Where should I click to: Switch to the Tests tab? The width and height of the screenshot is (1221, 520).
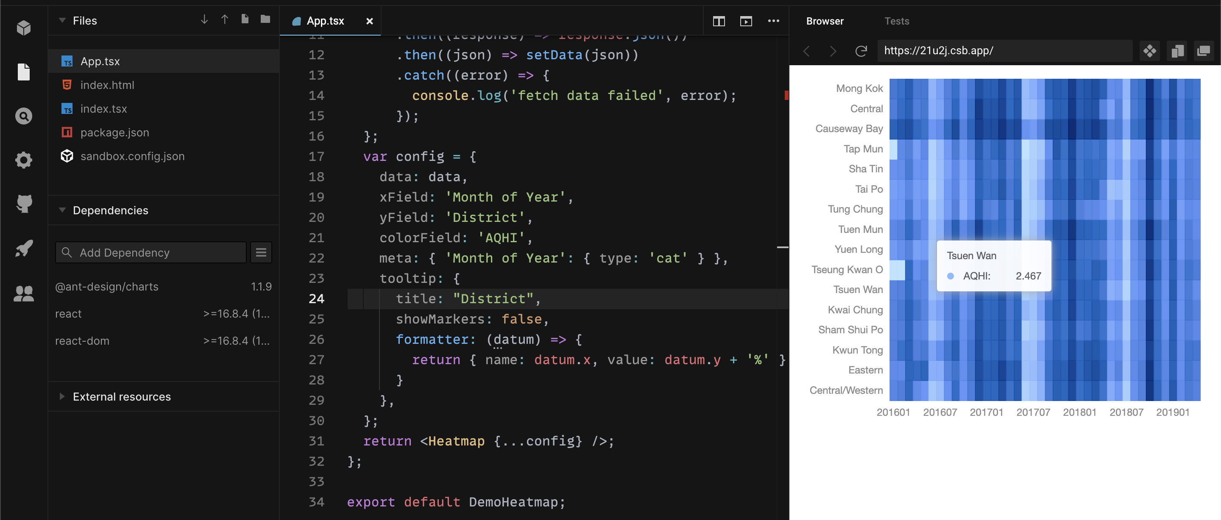[896, 20]
